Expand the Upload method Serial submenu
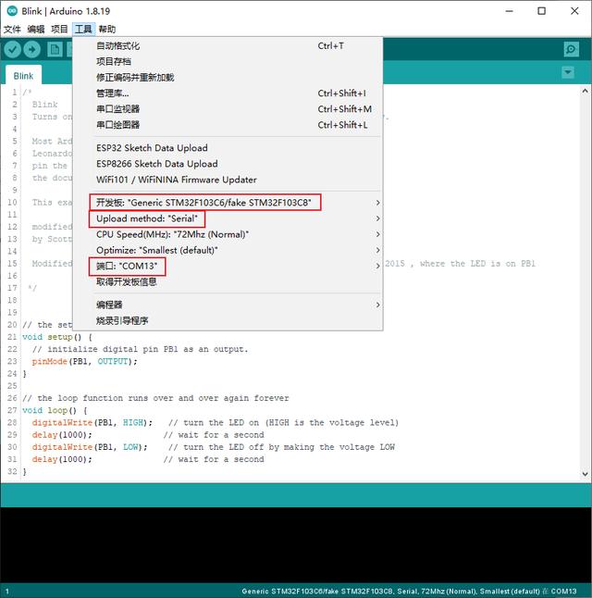 point(228,218)
